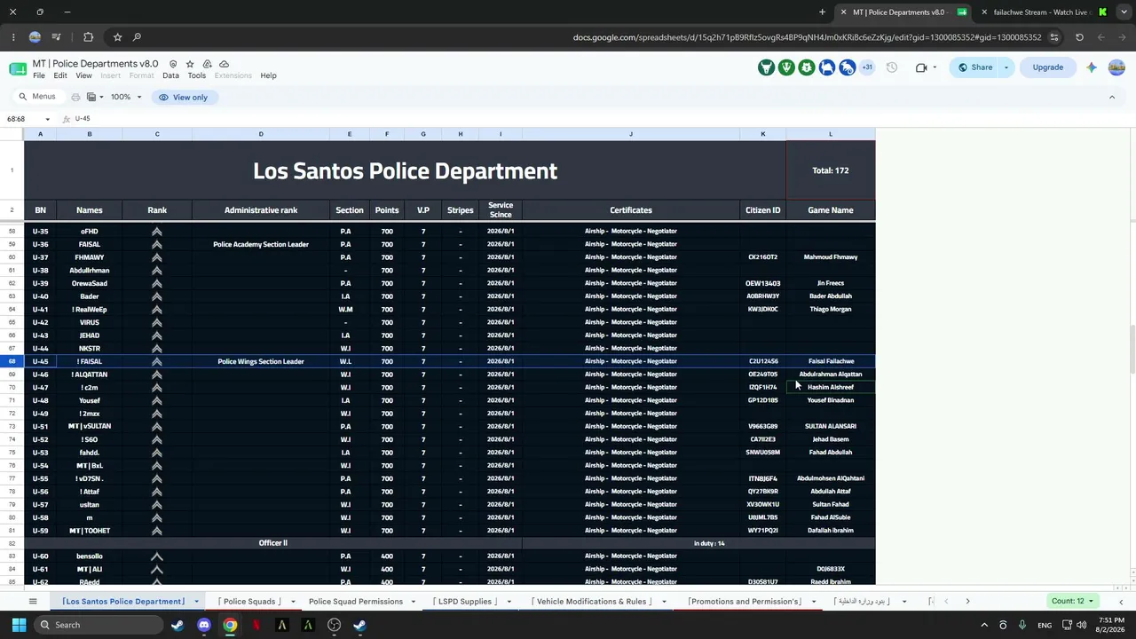Bookmark this page with star icon
Screen dimensions: 1136x639
(x=117, y=37)
